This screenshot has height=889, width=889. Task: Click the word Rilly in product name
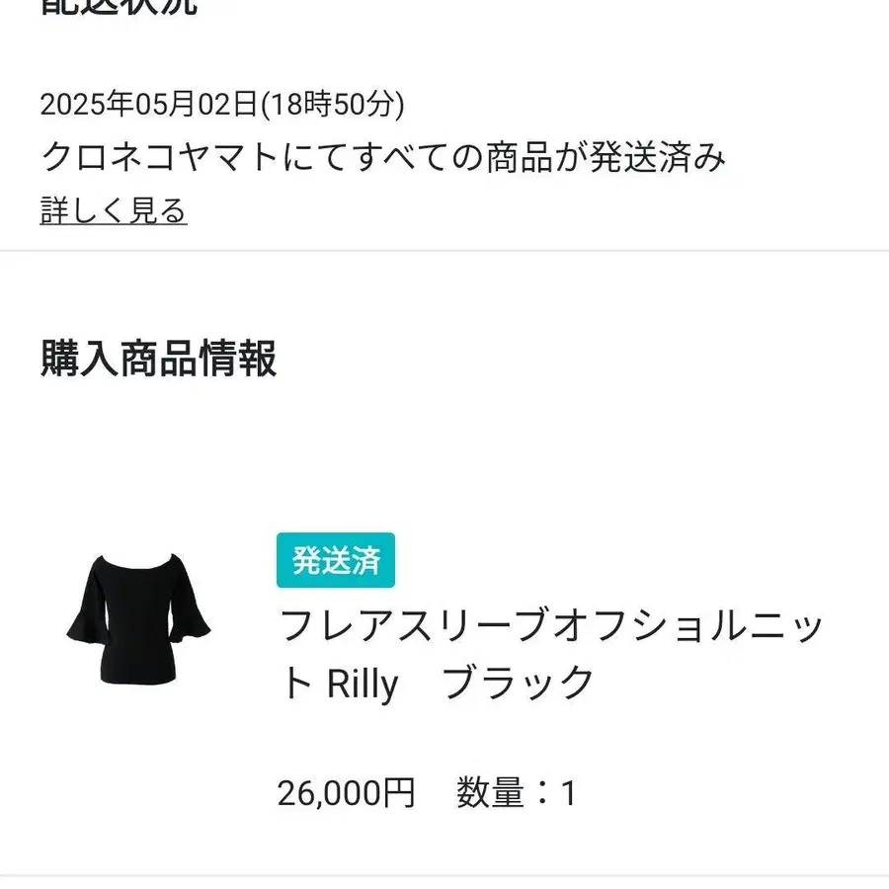pyautogui.click(x=363, y=684)
